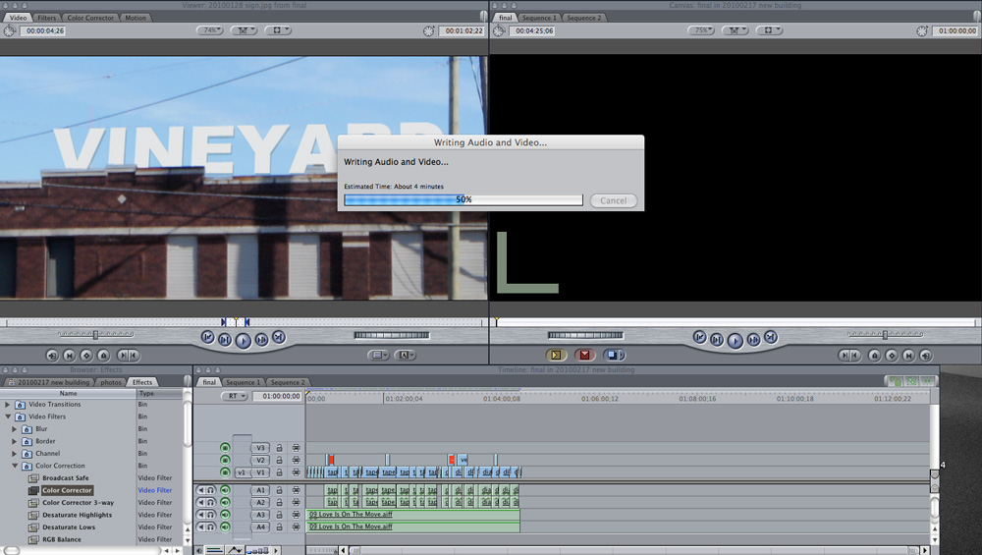This screenshot has width=982, height=555.
Task: Expand the Blur bin
Action: [x=15, y=429]
